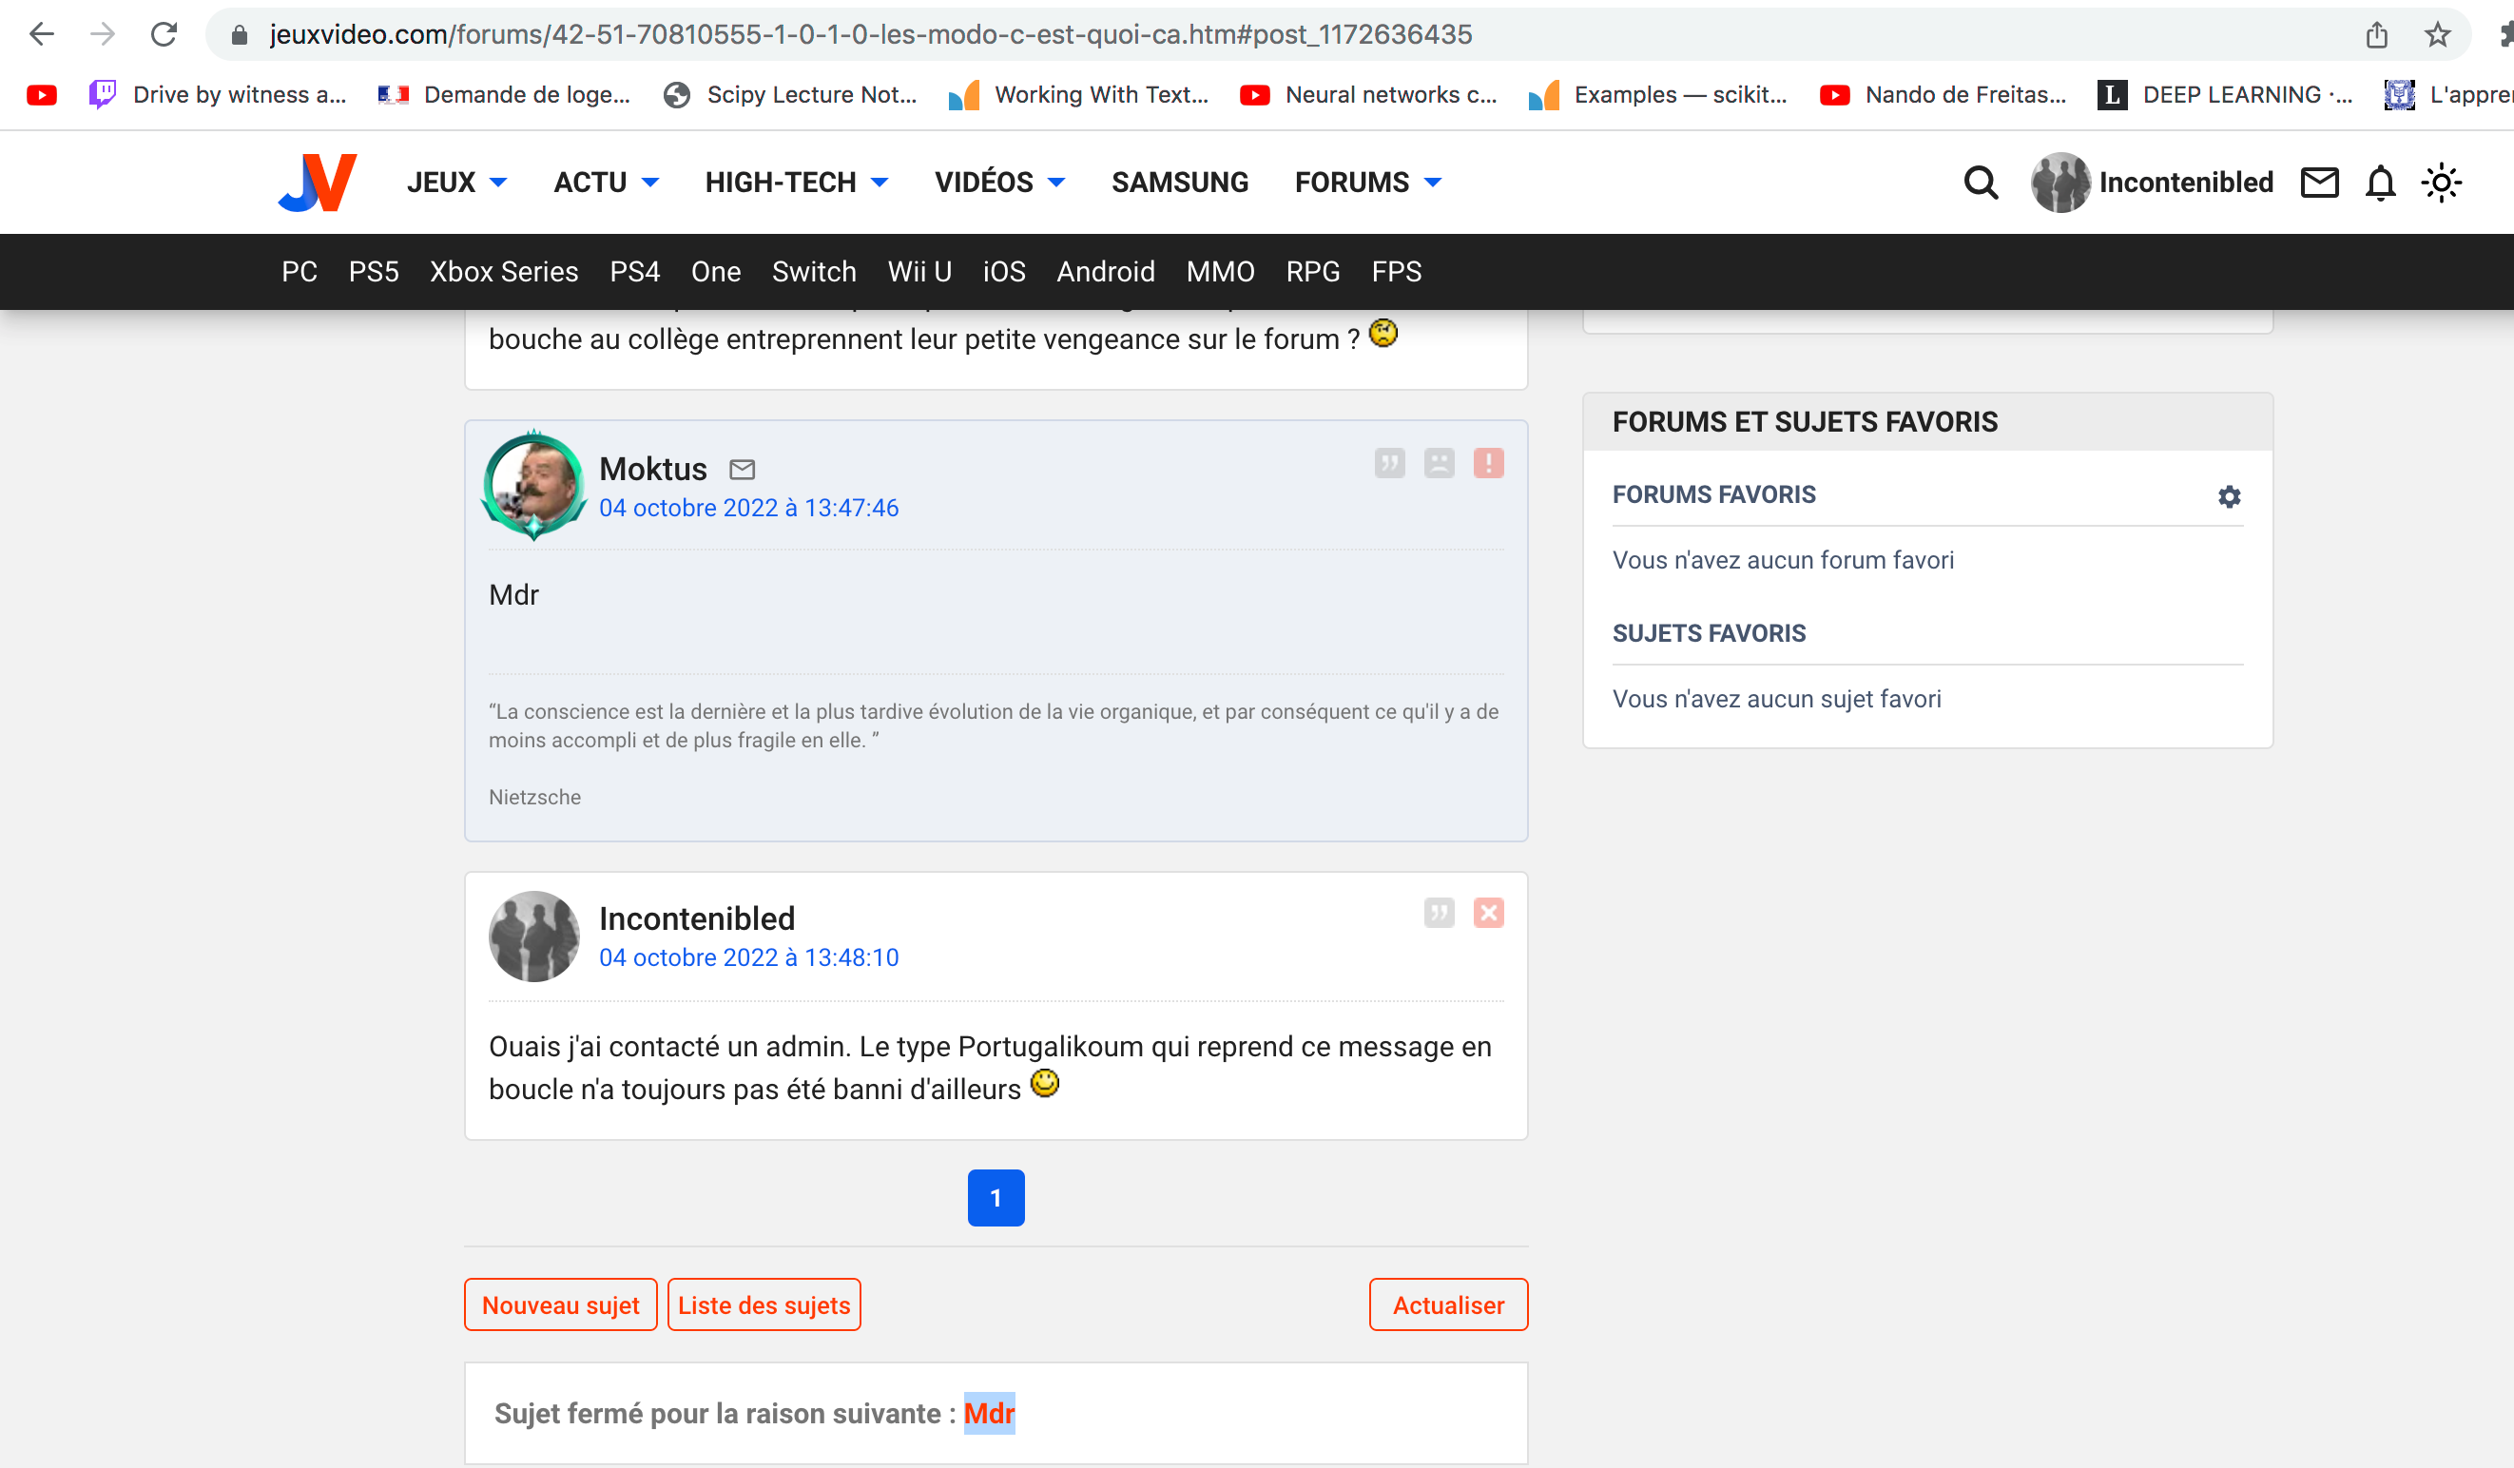
Task: Open the SAMSUNG menu item
Action: coord(1179,183)
